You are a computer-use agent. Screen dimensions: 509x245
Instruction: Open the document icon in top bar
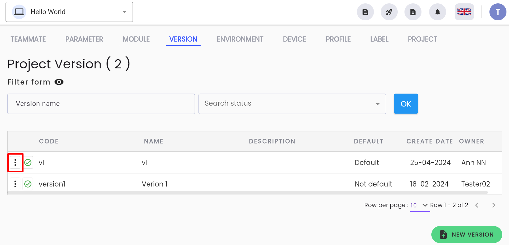click(365, 12)
